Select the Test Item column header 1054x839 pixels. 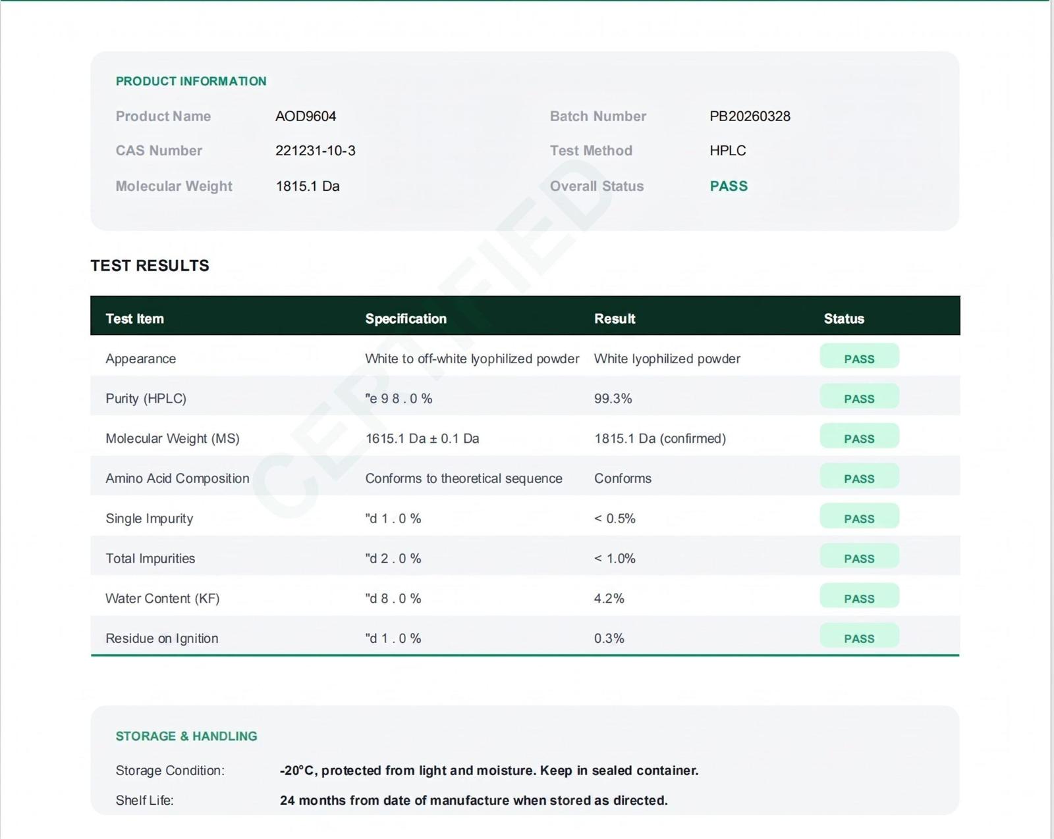134,318
